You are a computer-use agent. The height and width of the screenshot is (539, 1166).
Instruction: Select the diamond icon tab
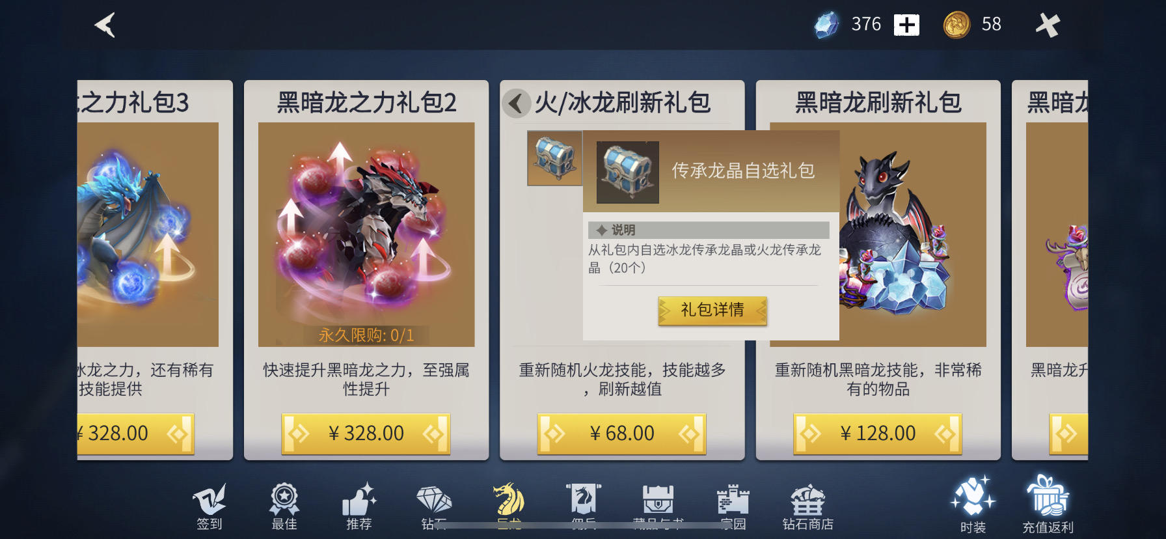[x=434, y=507]
